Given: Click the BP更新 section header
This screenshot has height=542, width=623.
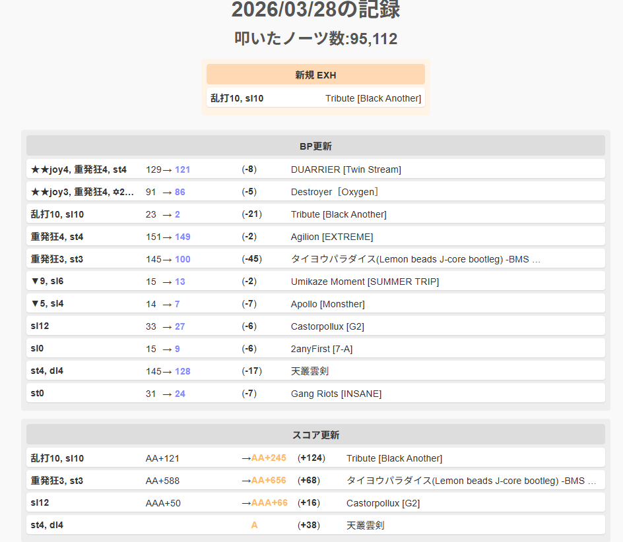Looking at the screenshot, I should (x=315, y=146).
